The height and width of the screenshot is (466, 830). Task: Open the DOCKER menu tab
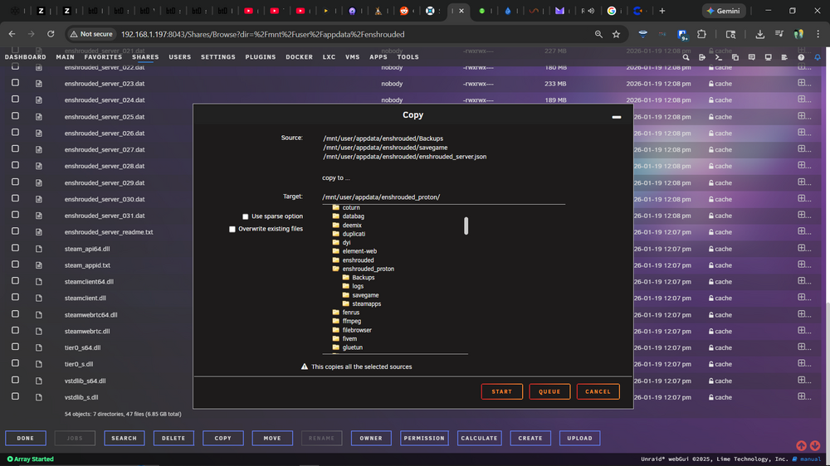[299, 57]
